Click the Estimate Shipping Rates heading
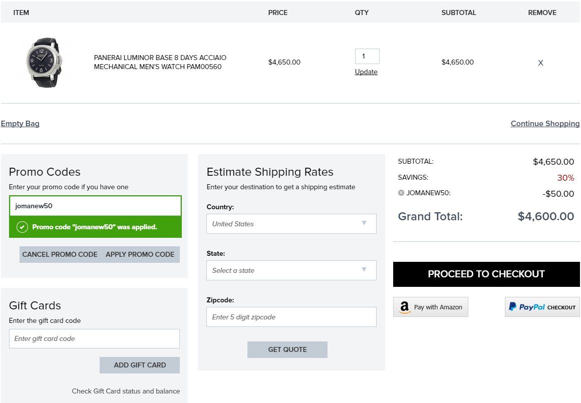Image resolution: width=581 pixels, height=403 pixels. (270, 172)
